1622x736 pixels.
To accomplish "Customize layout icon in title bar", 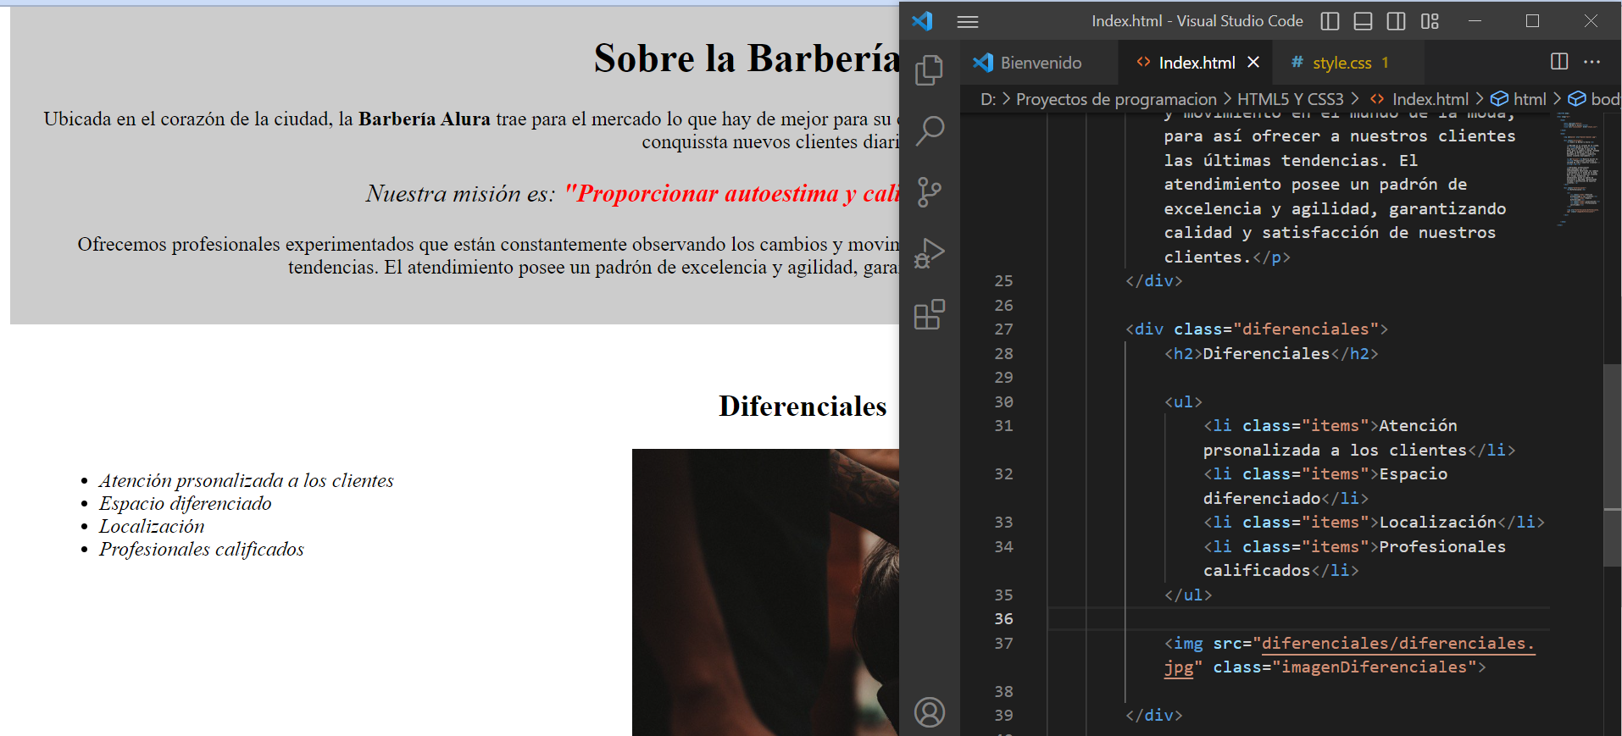I will point(1430,21).
